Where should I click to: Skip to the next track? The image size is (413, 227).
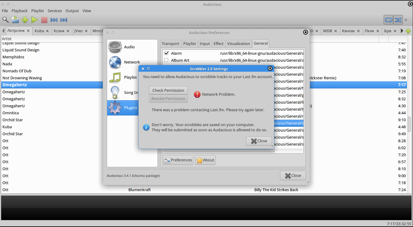pos(64,20)
